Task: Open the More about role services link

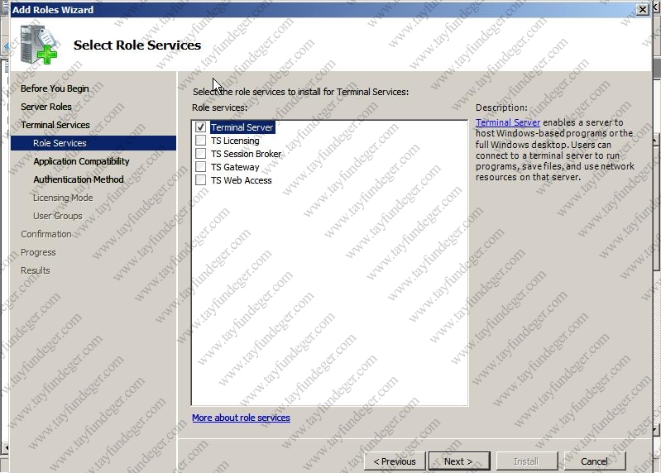Action: click(x=241, y=418)
